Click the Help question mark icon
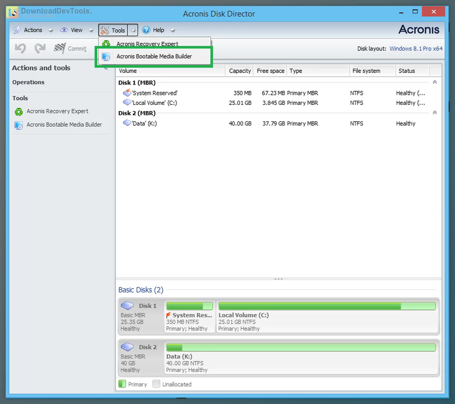This screenshot has width=455, height=404. 146,30
